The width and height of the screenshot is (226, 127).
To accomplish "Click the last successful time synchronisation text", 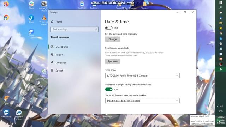I will [134, 53].
